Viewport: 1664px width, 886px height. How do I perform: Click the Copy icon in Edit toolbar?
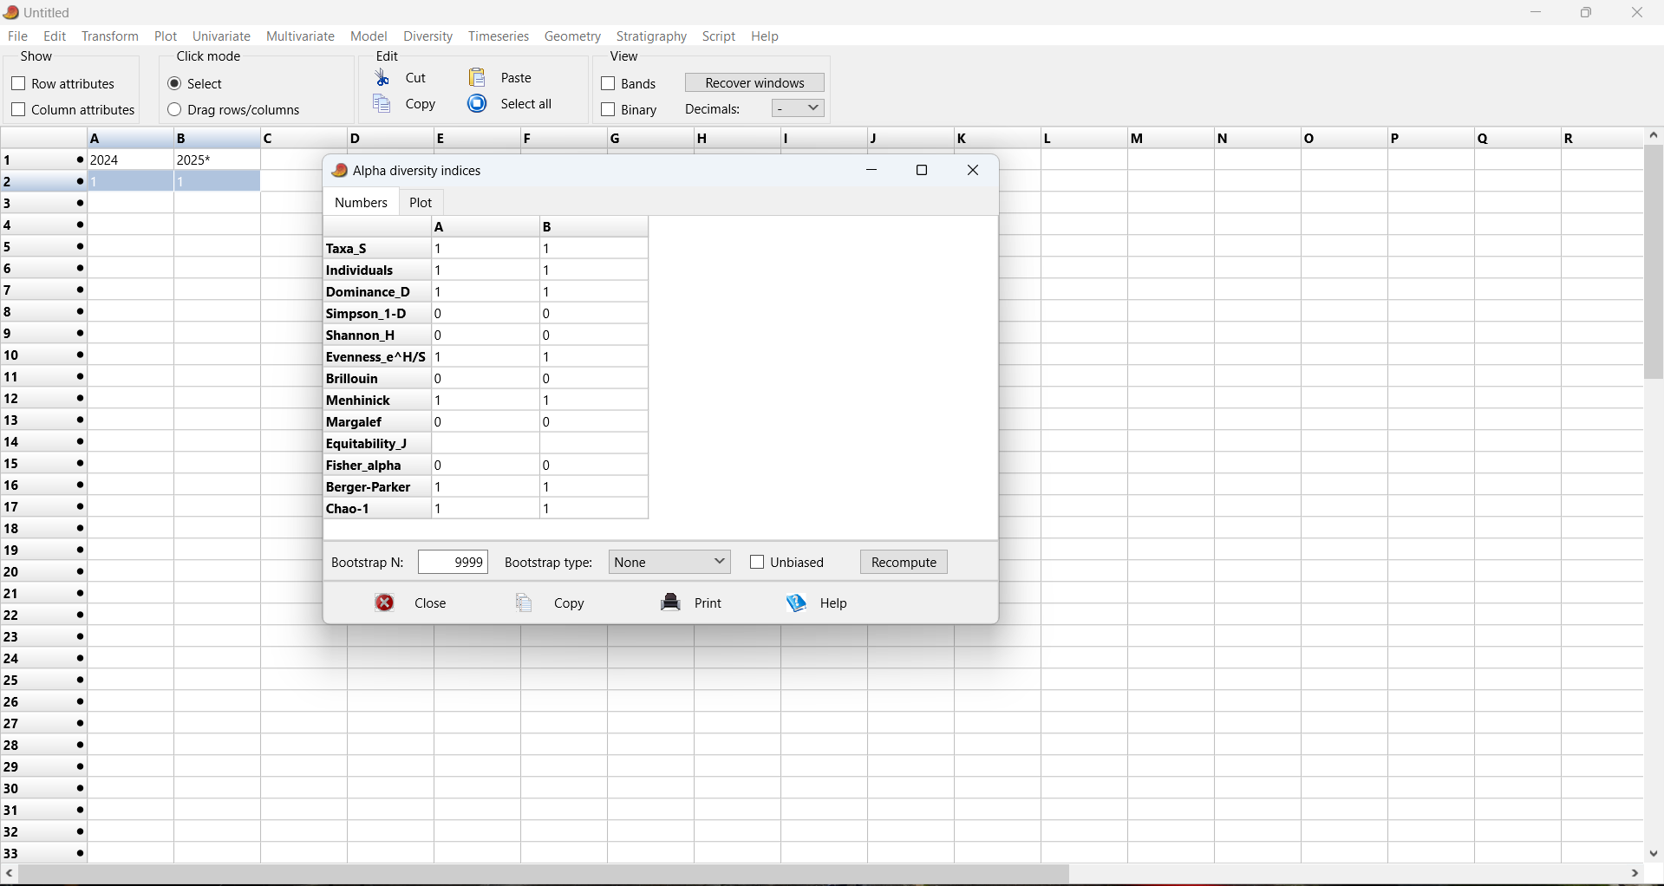point(382,104)
